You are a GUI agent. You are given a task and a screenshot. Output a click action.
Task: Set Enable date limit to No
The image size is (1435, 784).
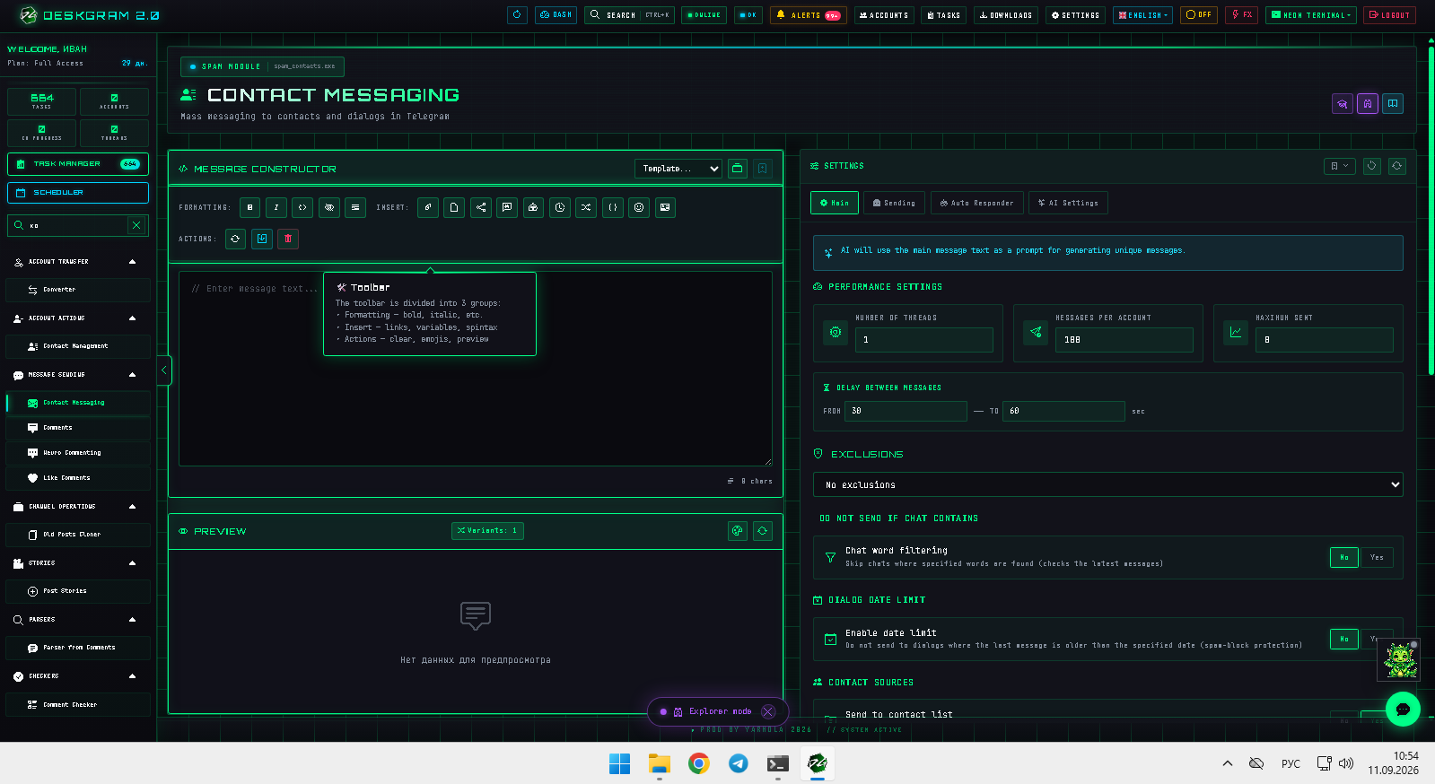[x=1344, y=639]
